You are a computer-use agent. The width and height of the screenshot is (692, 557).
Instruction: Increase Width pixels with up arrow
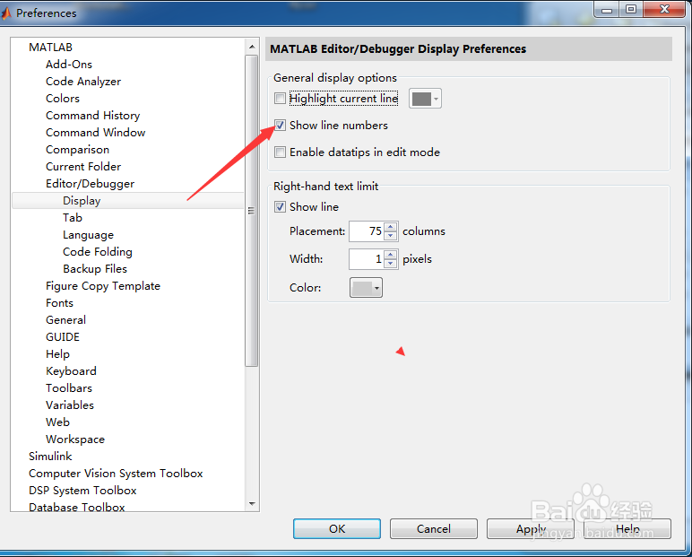[391, 255]
